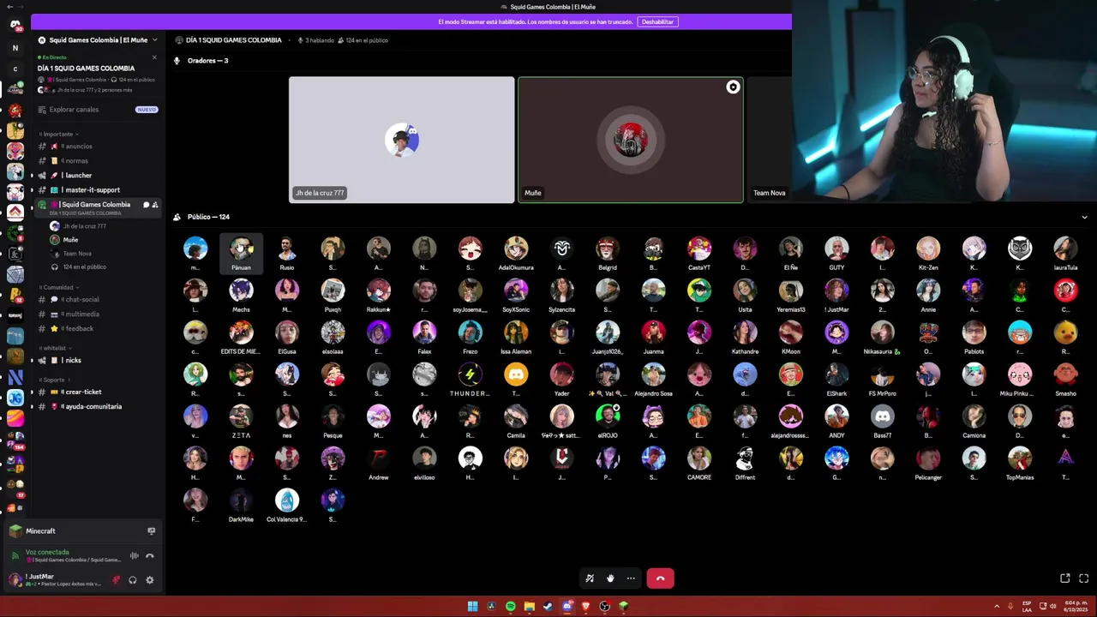Image resolution: width=1097 pixels, height=617 pixels.
Task: Toggle stage microphone mute button
Action: (590, 578)
